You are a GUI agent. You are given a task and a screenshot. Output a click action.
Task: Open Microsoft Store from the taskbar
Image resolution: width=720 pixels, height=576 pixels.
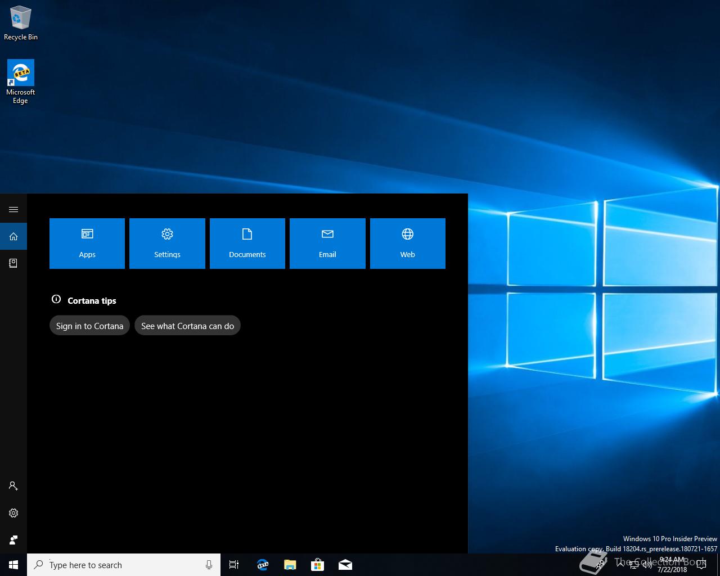(318, 565)
